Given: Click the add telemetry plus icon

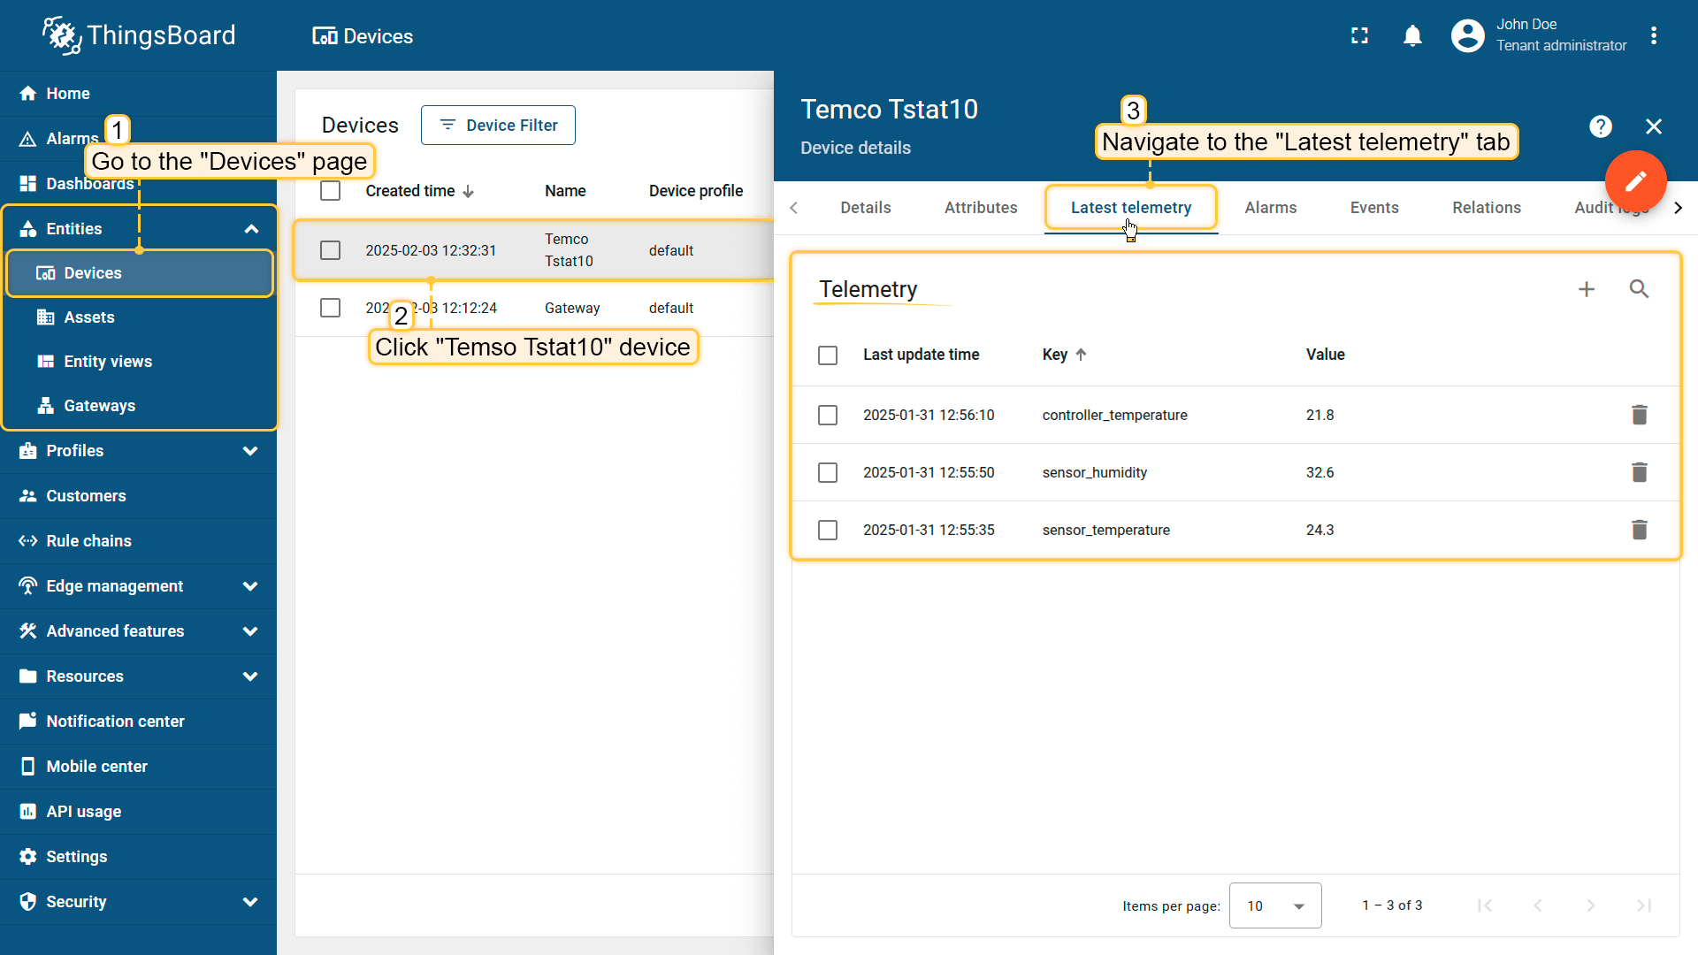Looking at the screenshot, I should pos(1587,289).
